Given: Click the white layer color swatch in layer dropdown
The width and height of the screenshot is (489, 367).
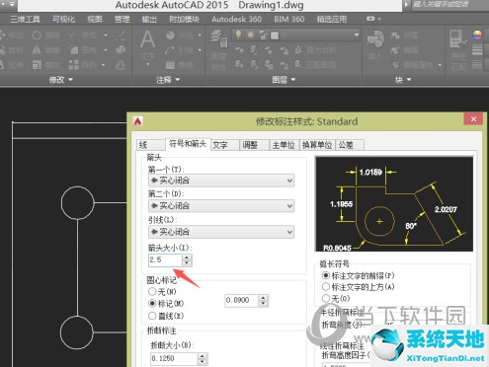Looking at the screenshot, I should 275,36.
